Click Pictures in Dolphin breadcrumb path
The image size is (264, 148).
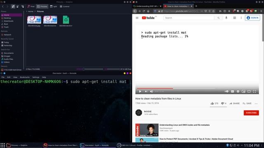click(x=40, y=12)
